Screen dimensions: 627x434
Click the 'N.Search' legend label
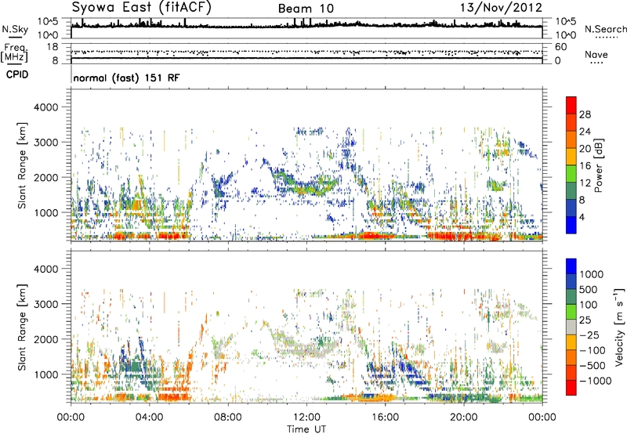tap(605, 29)
